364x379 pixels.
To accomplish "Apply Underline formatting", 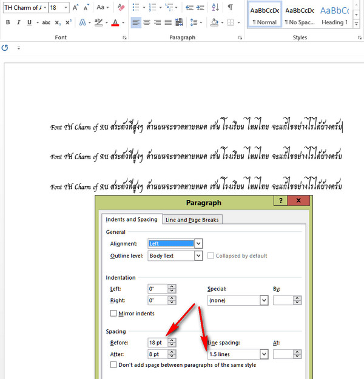I will tap(29, 22).
